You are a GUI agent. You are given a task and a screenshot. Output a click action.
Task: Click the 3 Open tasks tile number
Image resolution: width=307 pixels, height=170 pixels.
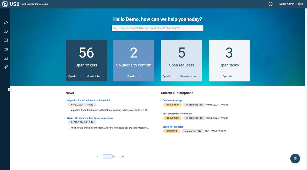229,53
